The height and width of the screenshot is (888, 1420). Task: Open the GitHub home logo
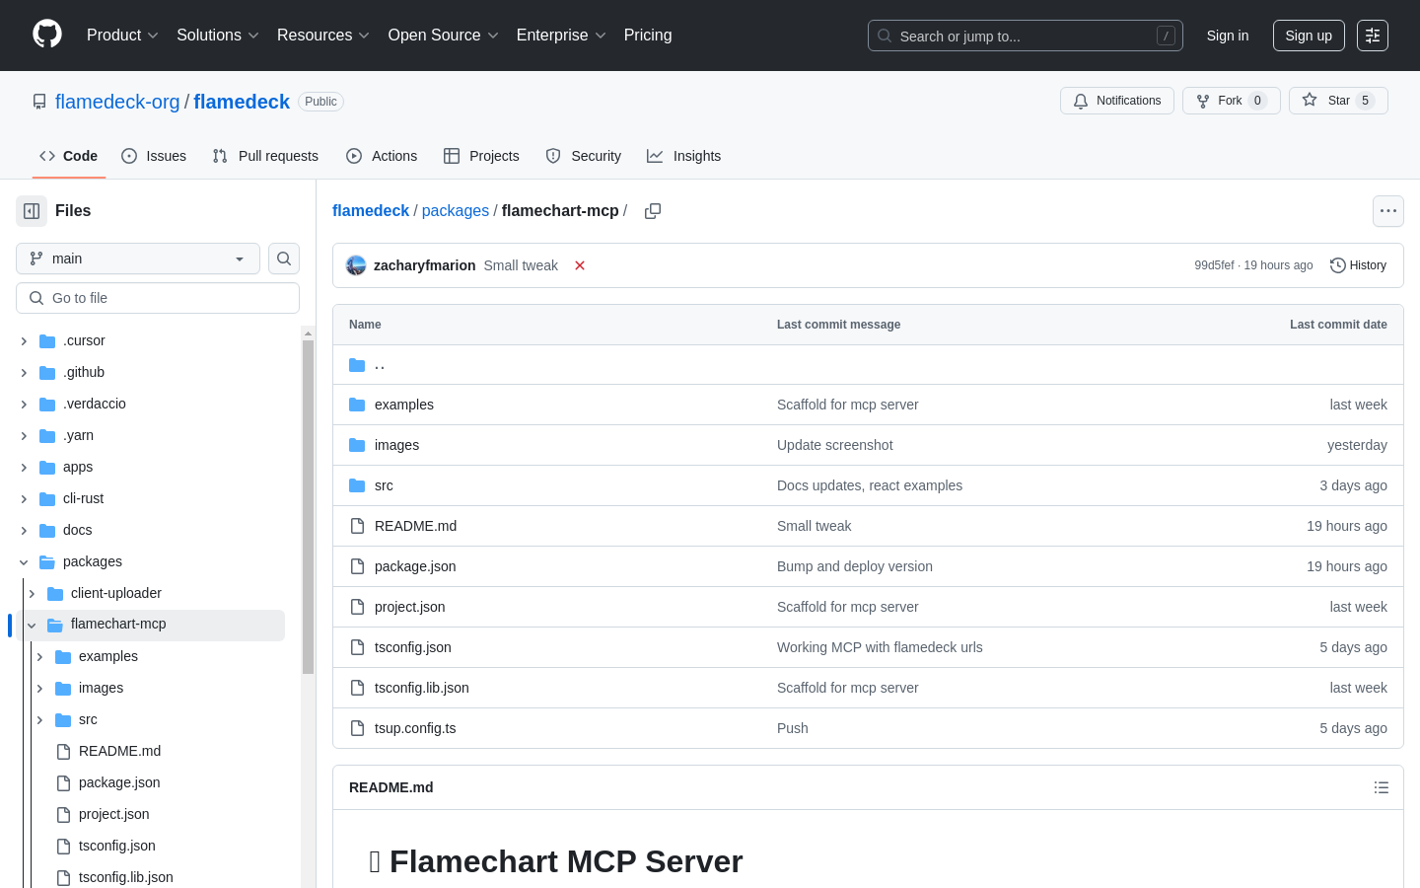coord(47,35)
